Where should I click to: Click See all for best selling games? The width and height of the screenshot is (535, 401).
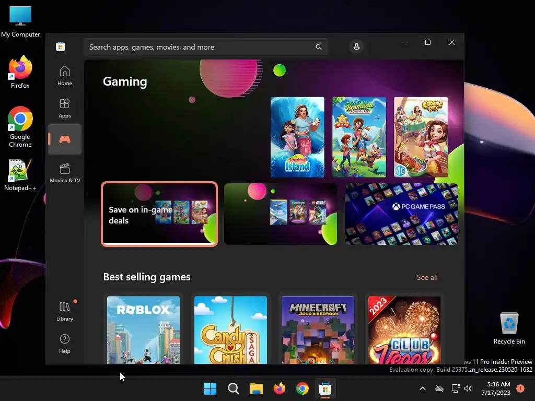(427, 277)
